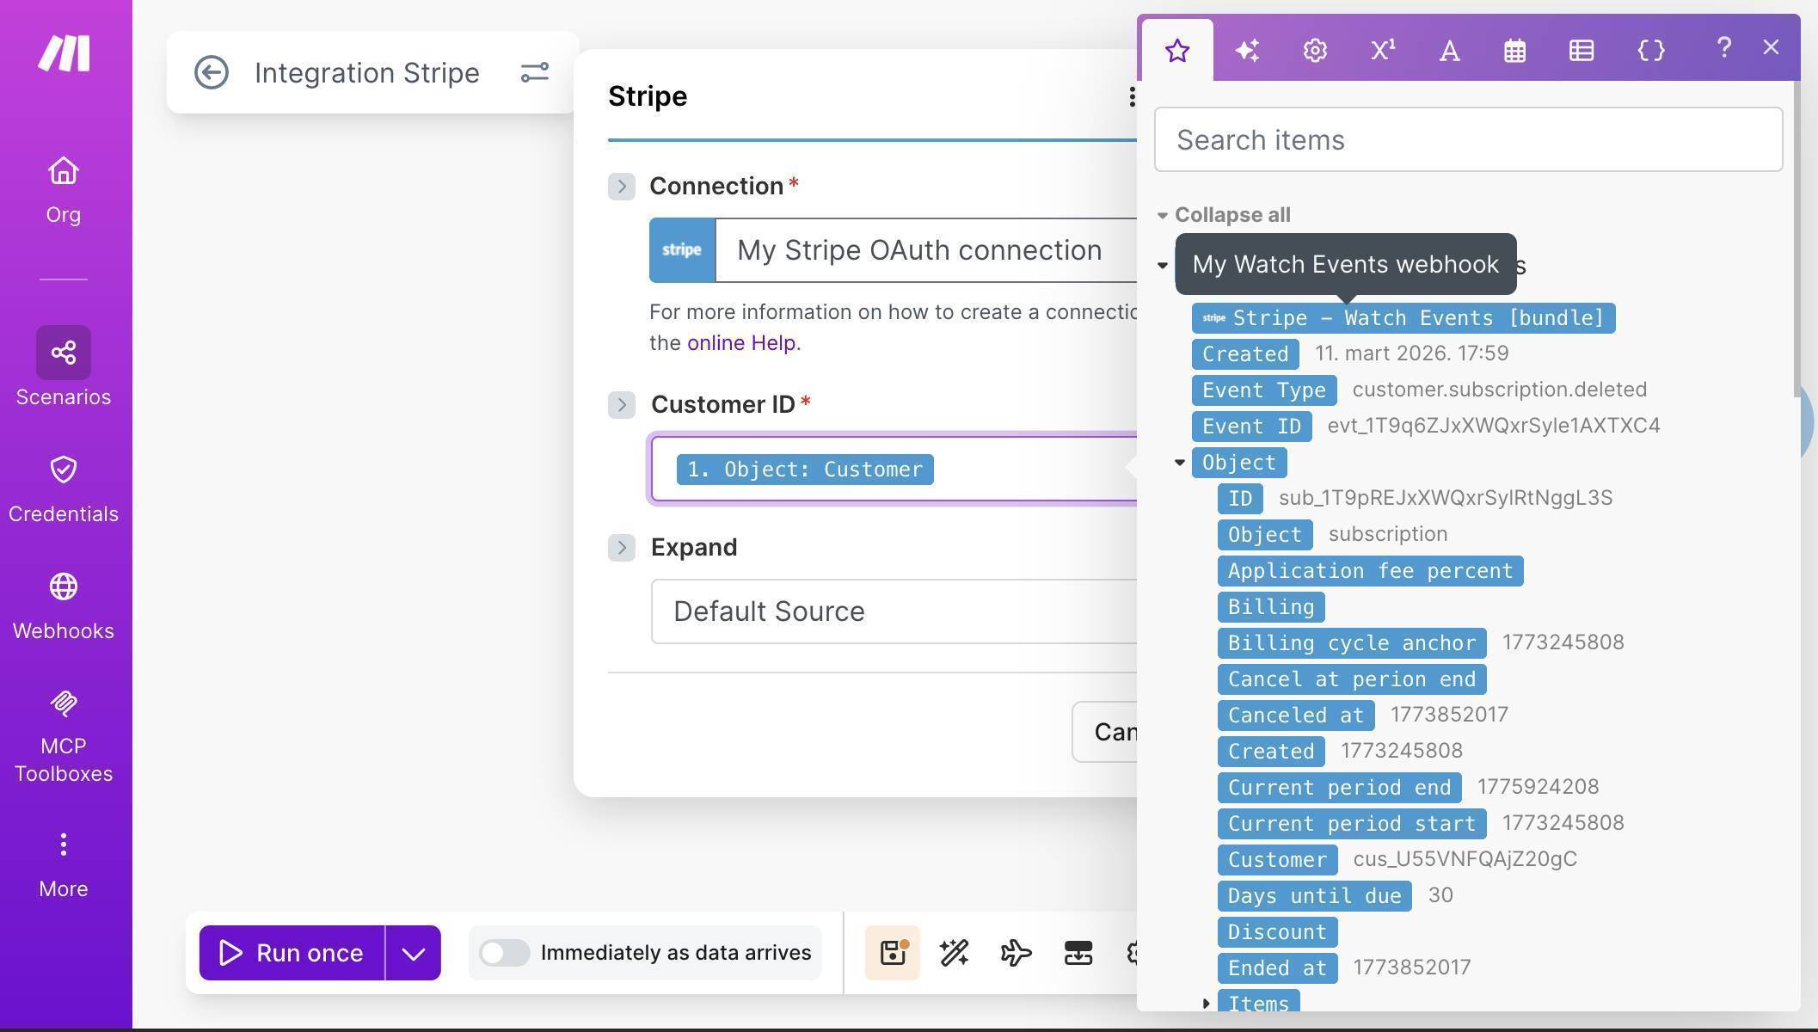1818x1032 pixels.
Task: Click the AI magic wand tool
Action: click(x=953, y=952)
